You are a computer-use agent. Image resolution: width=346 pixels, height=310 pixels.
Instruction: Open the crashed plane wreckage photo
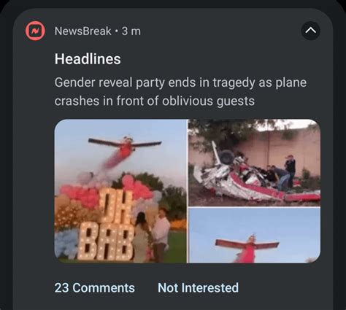[x=255, y=163]
